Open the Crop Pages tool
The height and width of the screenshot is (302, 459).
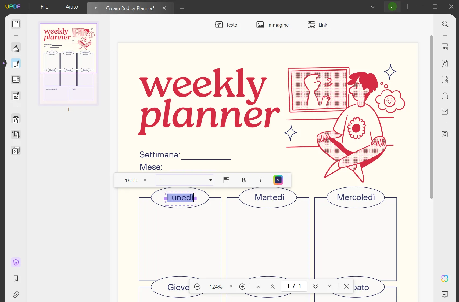click(x=16, y=134)
